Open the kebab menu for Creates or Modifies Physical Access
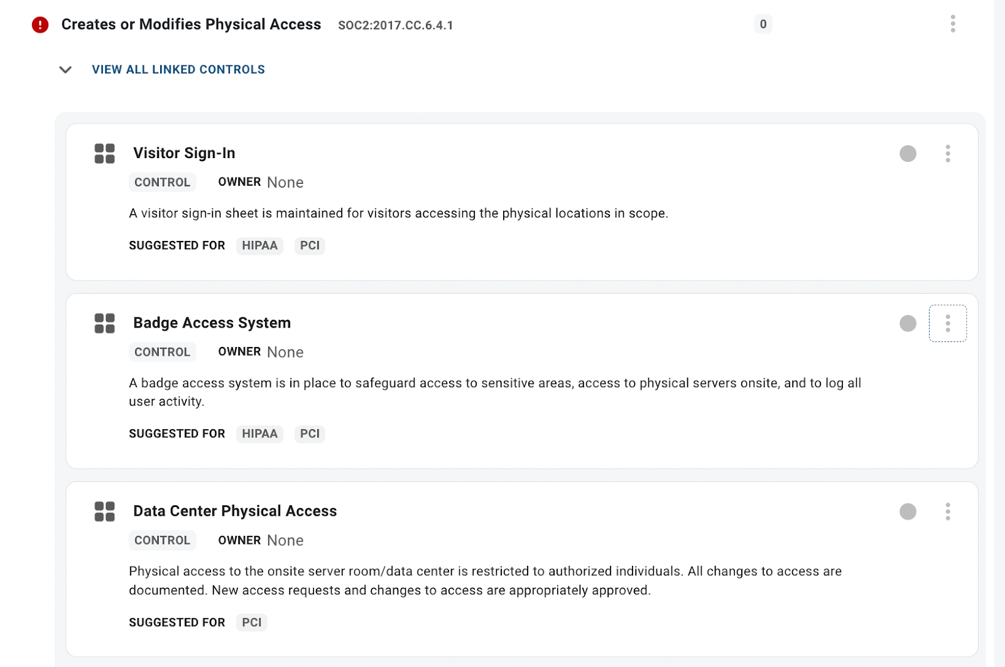 pos(953,24)
